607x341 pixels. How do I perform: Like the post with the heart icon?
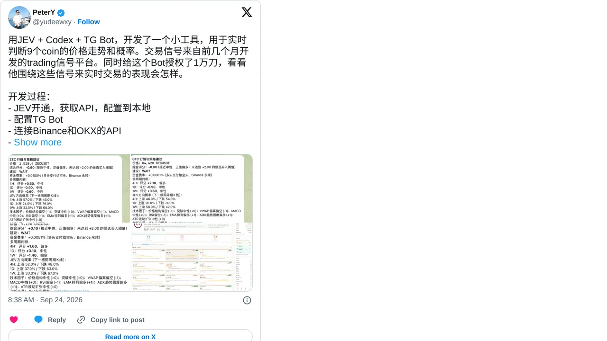(14, 320)
